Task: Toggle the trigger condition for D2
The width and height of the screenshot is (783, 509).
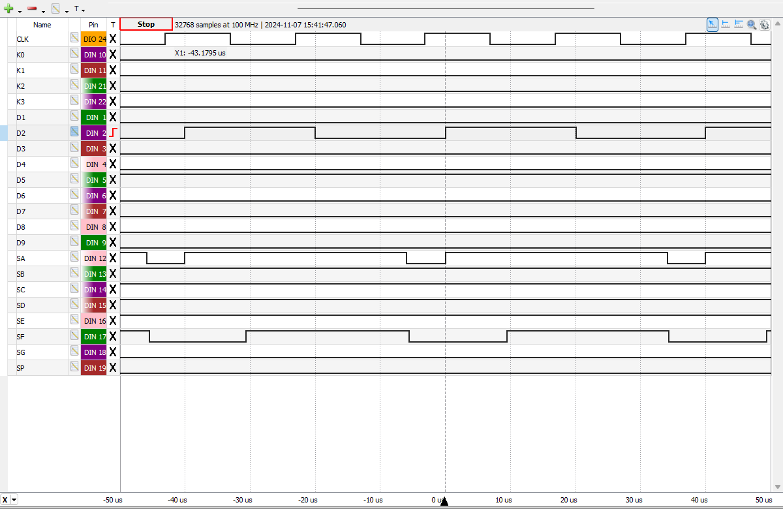Action: click(x=113, y=133)
